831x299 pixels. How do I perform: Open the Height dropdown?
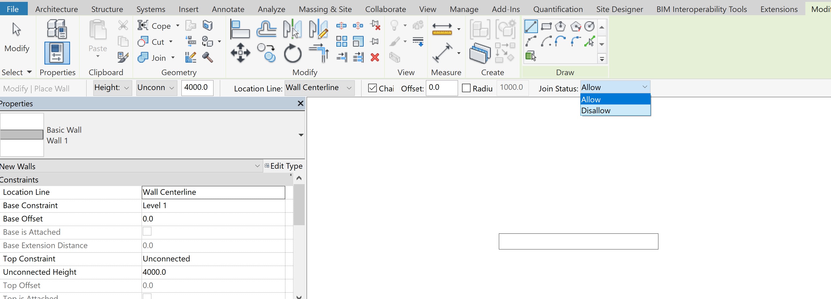pos(112,88)
